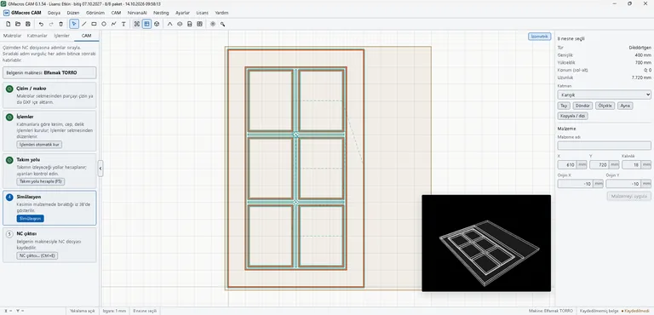Toggle the highlighted grid view icon
654x315 pixels.
point(146,24)
